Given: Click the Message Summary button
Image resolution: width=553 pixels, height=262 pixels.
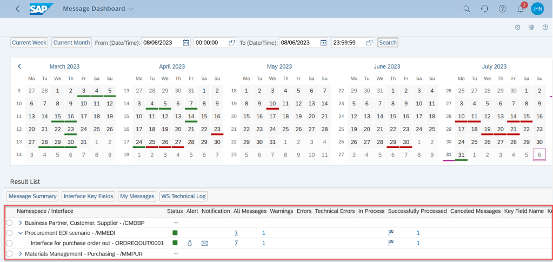Looking at the screenshot, I should point(32,196).
